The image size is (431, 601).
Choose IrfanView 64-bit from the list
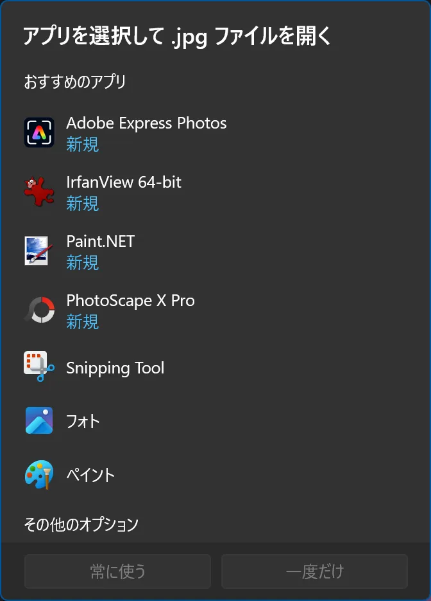pos(124,183)
